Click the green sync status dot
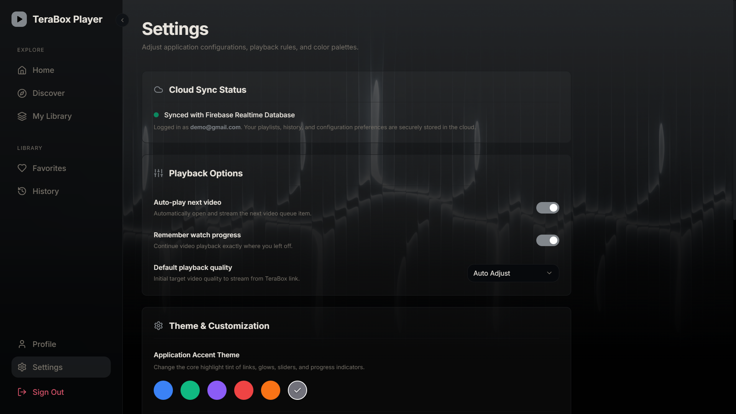The width and height of the screenshot is (736, 414). 156,115
